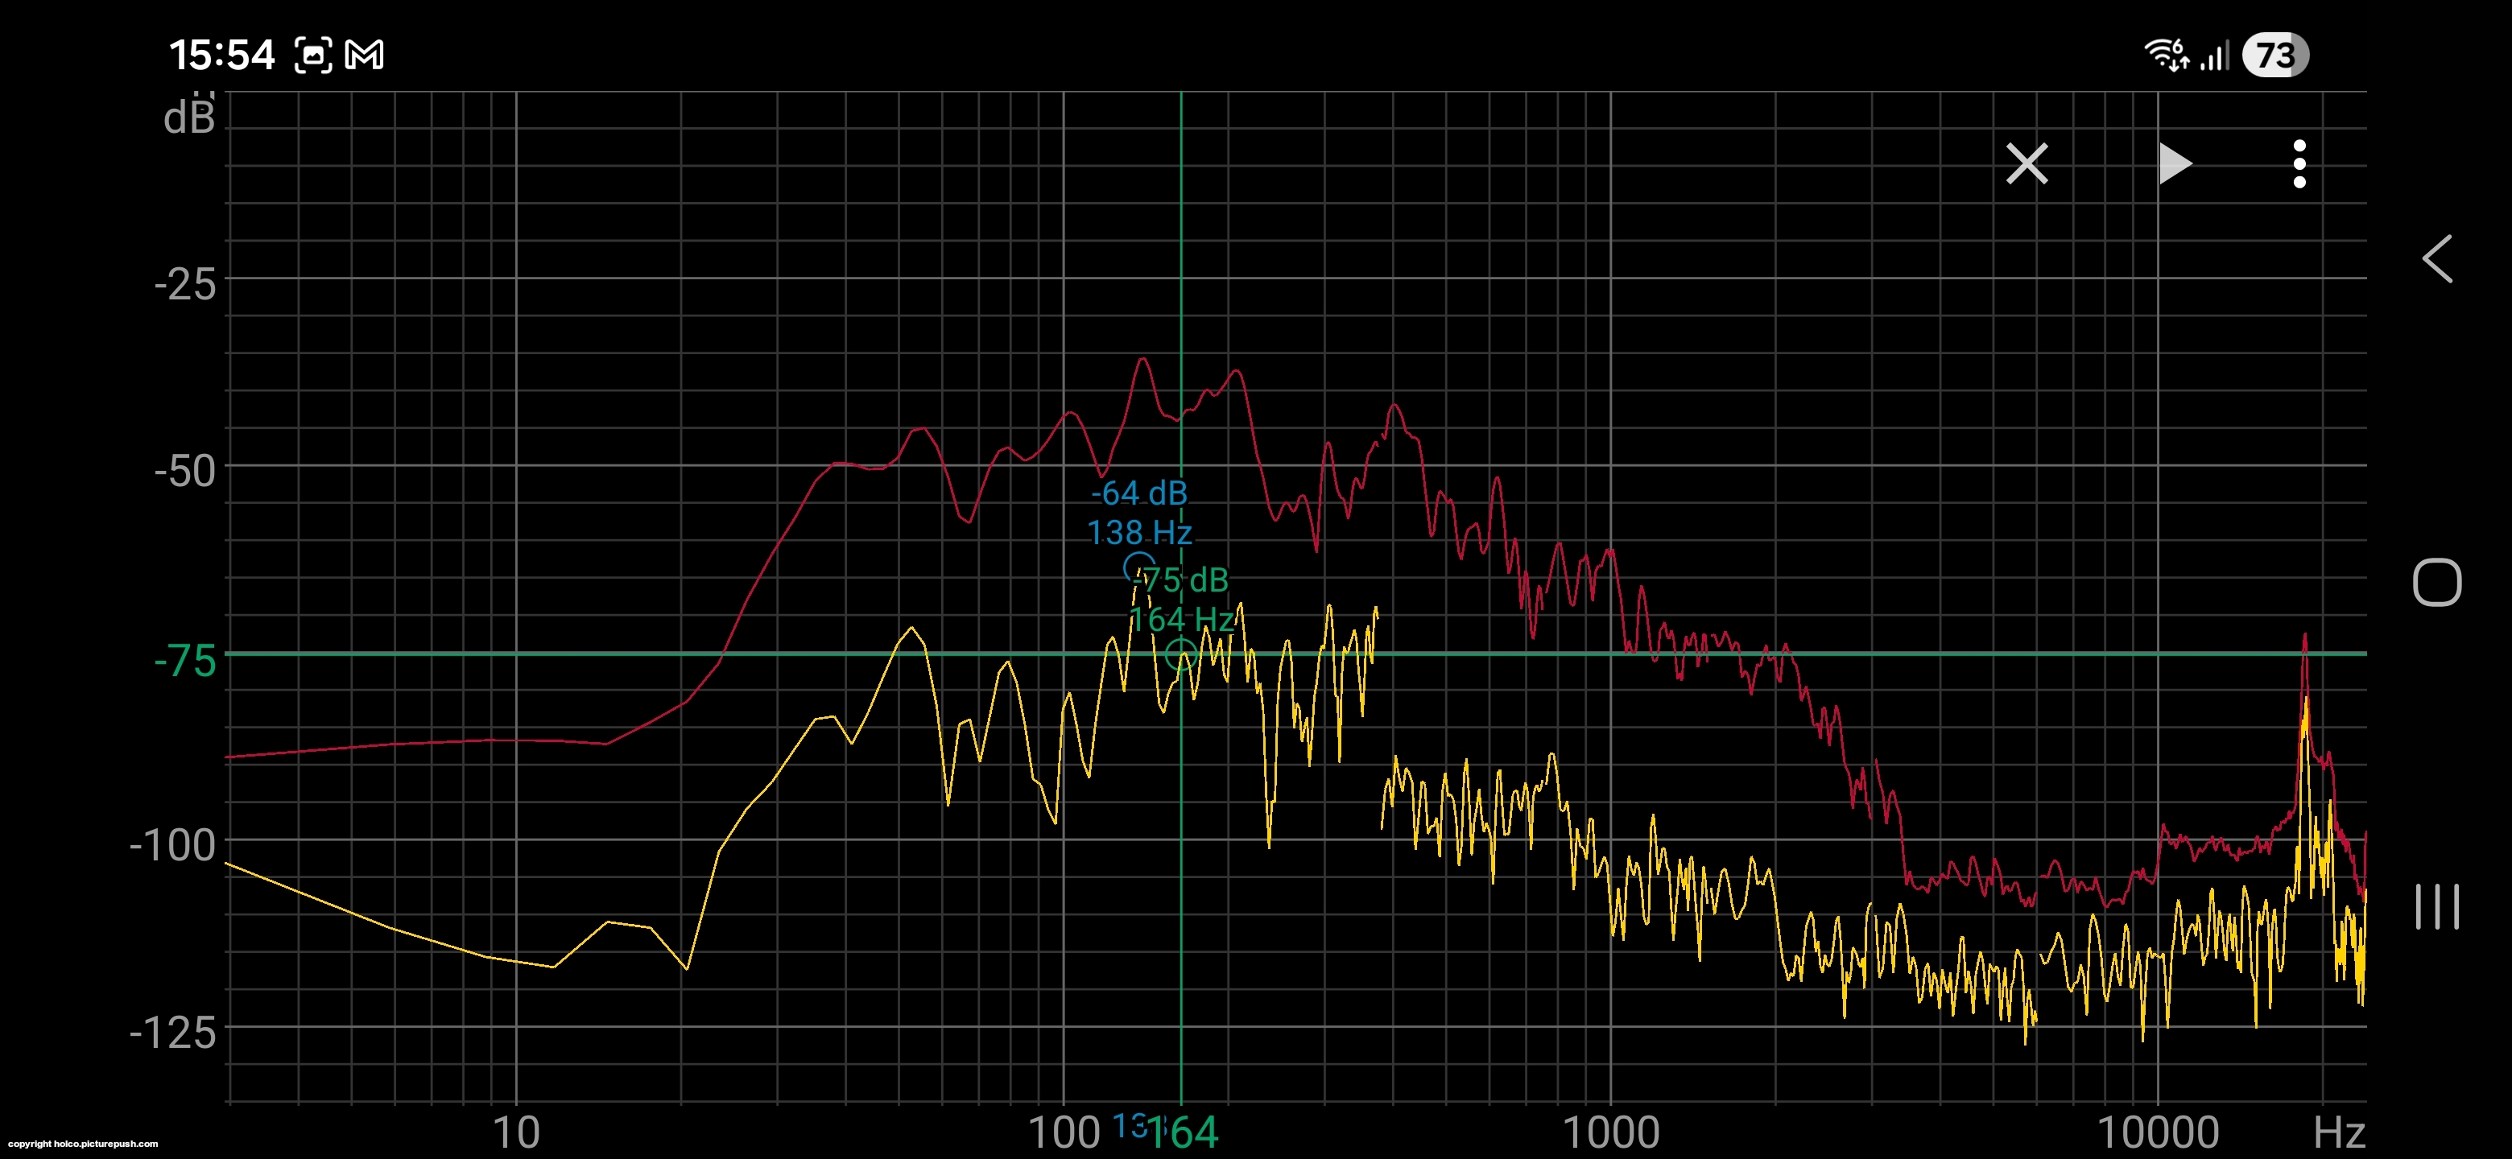Select the green 164 Hz cursor circle
The height and width of the screenshot is (1159, 2512).
click(1180, 653)
